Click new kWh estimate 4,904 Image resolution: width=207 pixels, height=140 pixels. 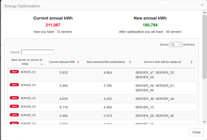click(x=108, y=73)
